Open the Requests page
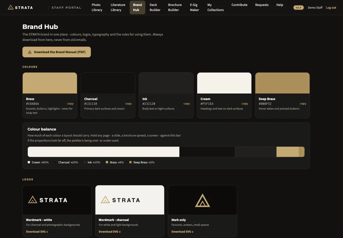Viewport: 343px width, 238px height. coord(262,5)
